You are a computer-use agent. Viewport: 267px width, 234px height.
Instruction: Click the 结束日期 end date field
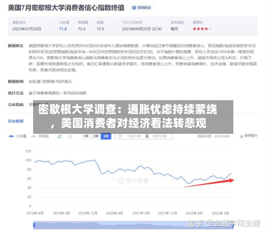click(160, 136)
